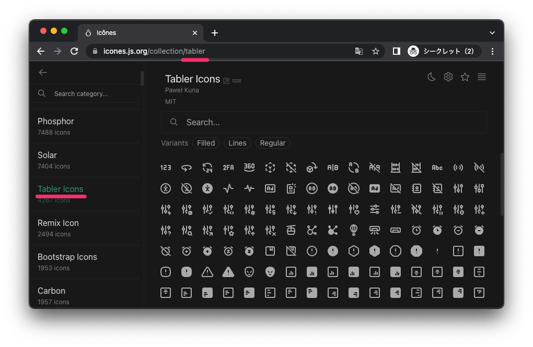The height and width of the screenshot is (347, 533).
Task: Click the main page scrollbar
Action: (502, 184)
